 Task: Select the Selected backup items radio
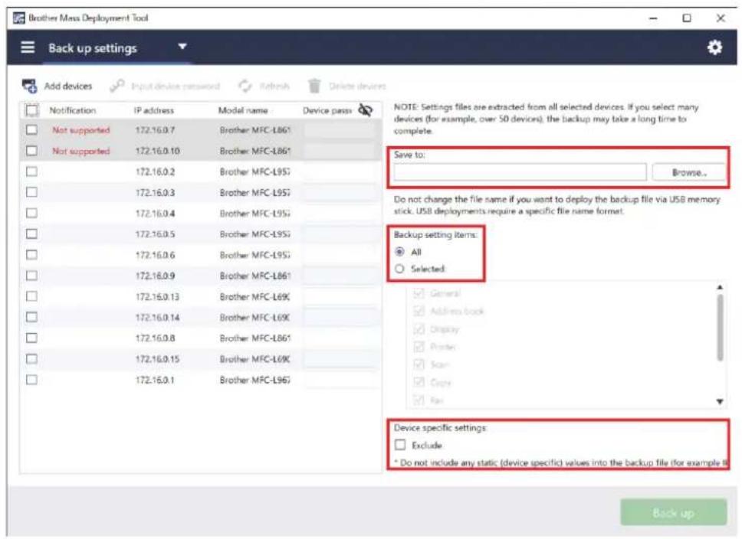pyautogui.click(x=400, y=269)
